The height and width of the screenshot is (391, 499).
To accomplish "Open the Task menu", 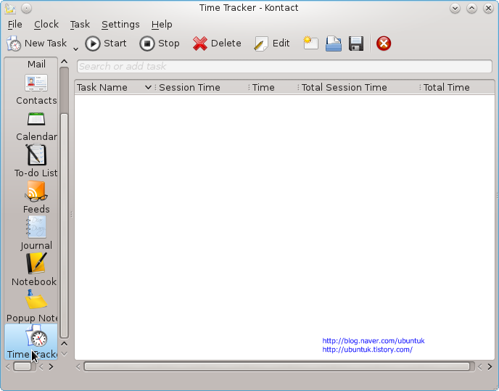I will 80,25.
